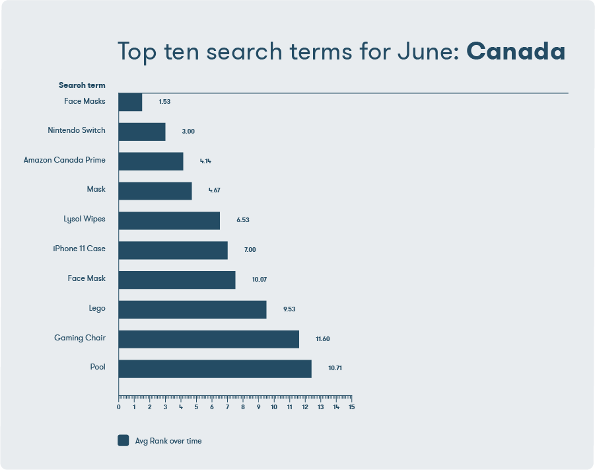This screenshot has width=595, height=470.
Task: Click the value 6.53
Action: pyautogui.click(x=243, y=220)
